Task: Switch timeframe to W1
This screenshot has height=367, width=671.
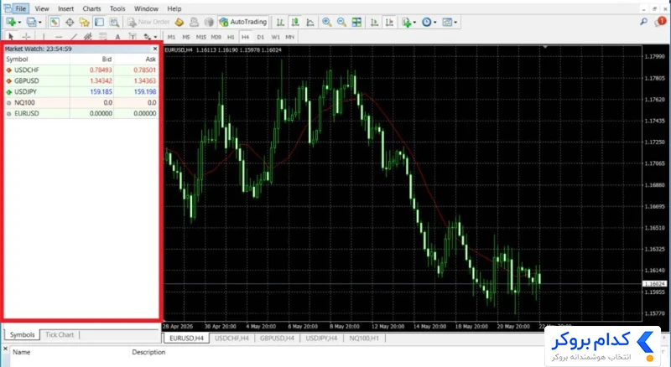Action: tap(276, 37)
